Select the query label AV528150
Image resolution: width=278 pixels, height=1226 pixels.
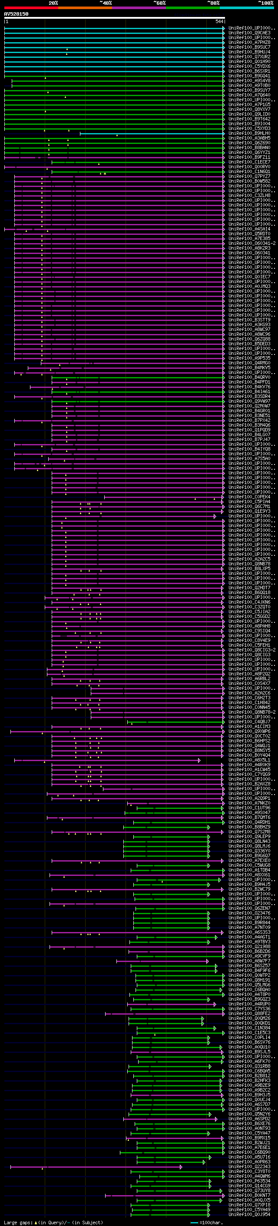pos(16,14)
